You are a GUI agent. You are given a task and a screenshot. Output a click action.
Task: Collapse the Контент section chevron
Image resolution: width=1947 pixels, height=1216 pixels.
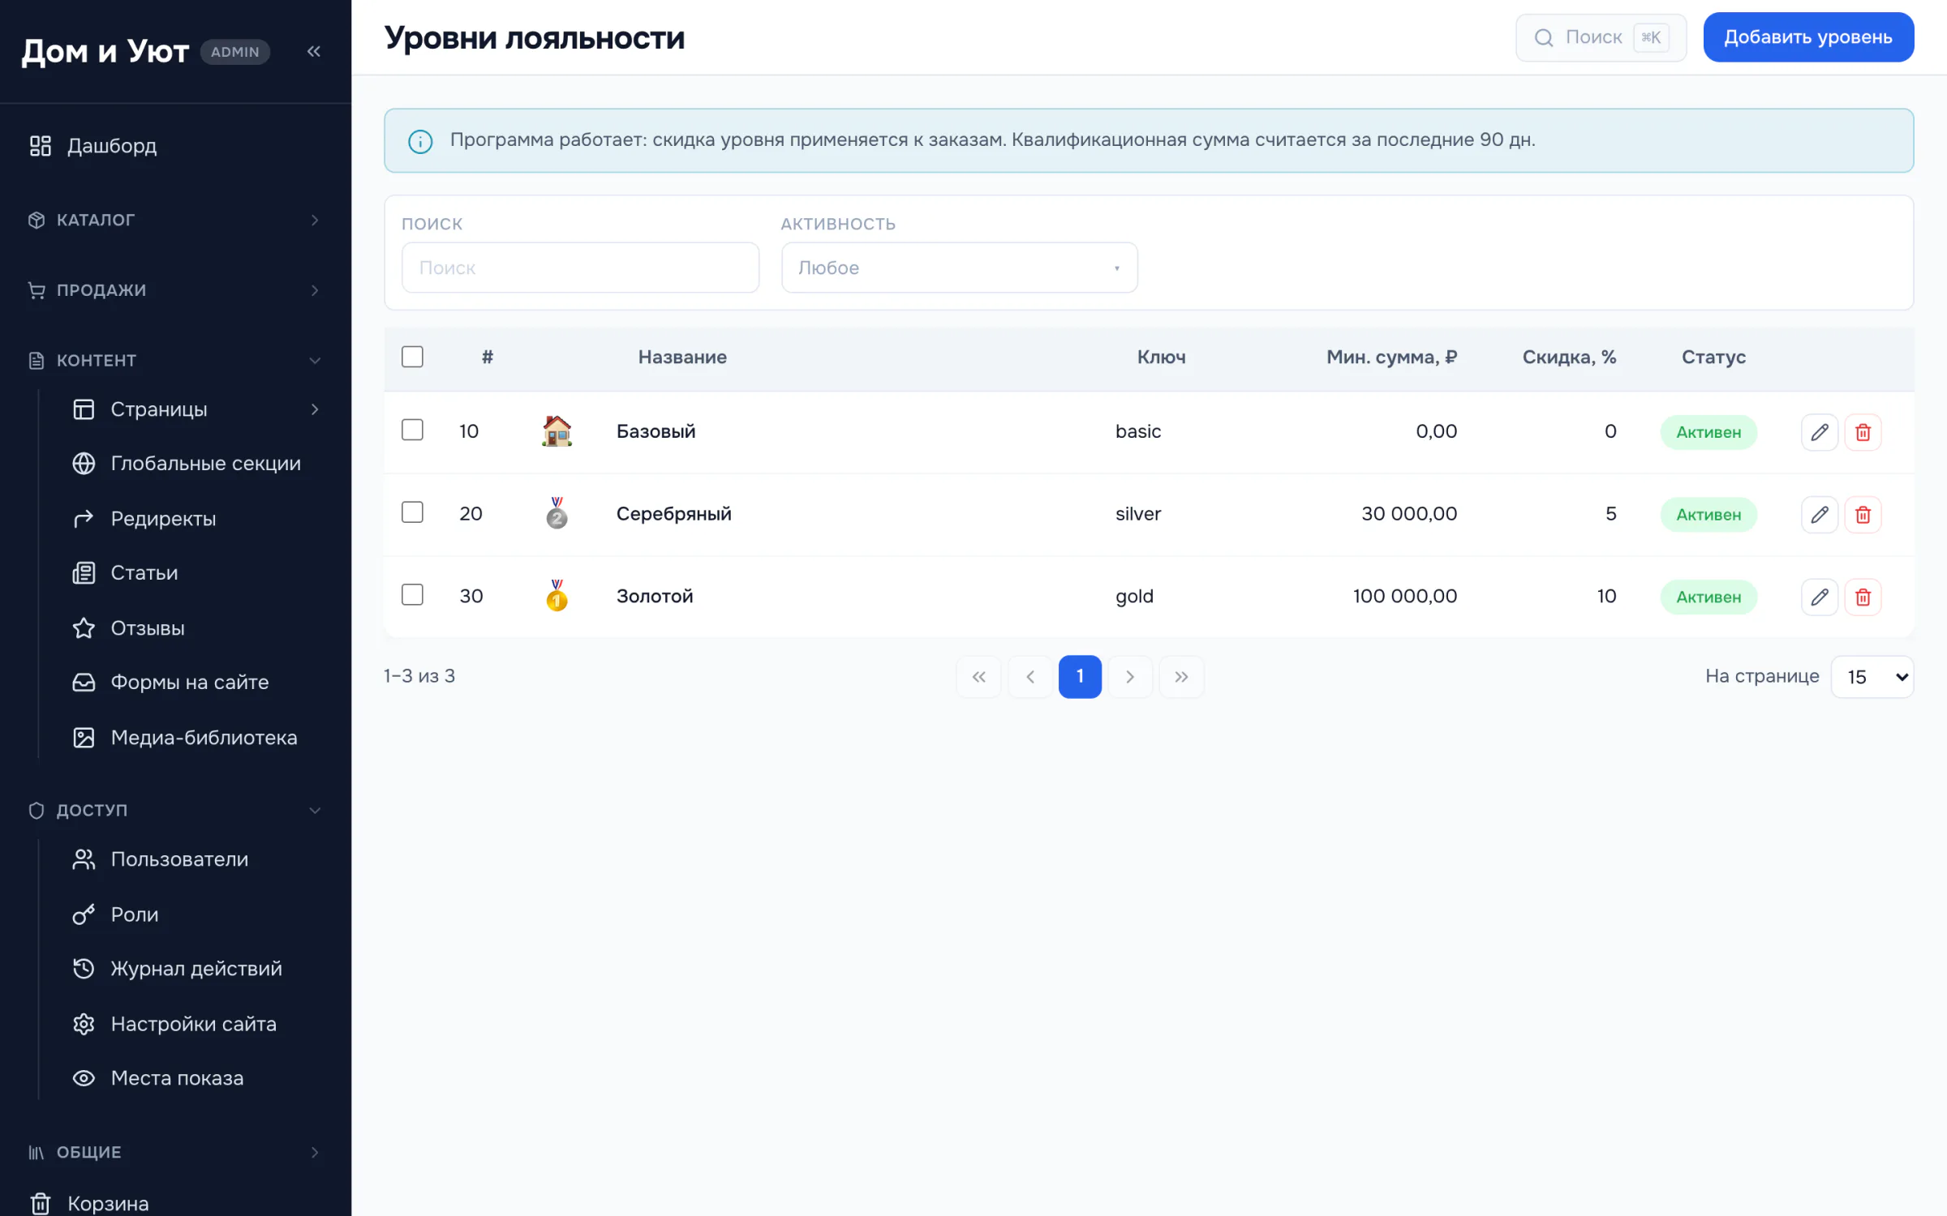tap(315, 361)
